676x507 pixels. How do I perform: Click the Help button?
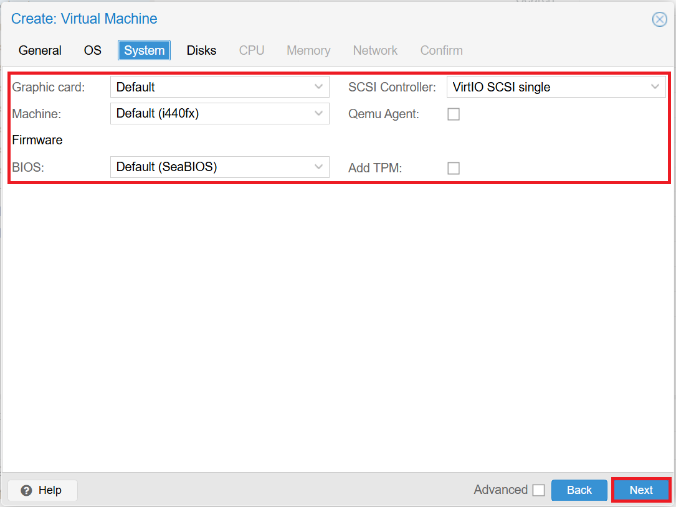click(x=42, y=490)
